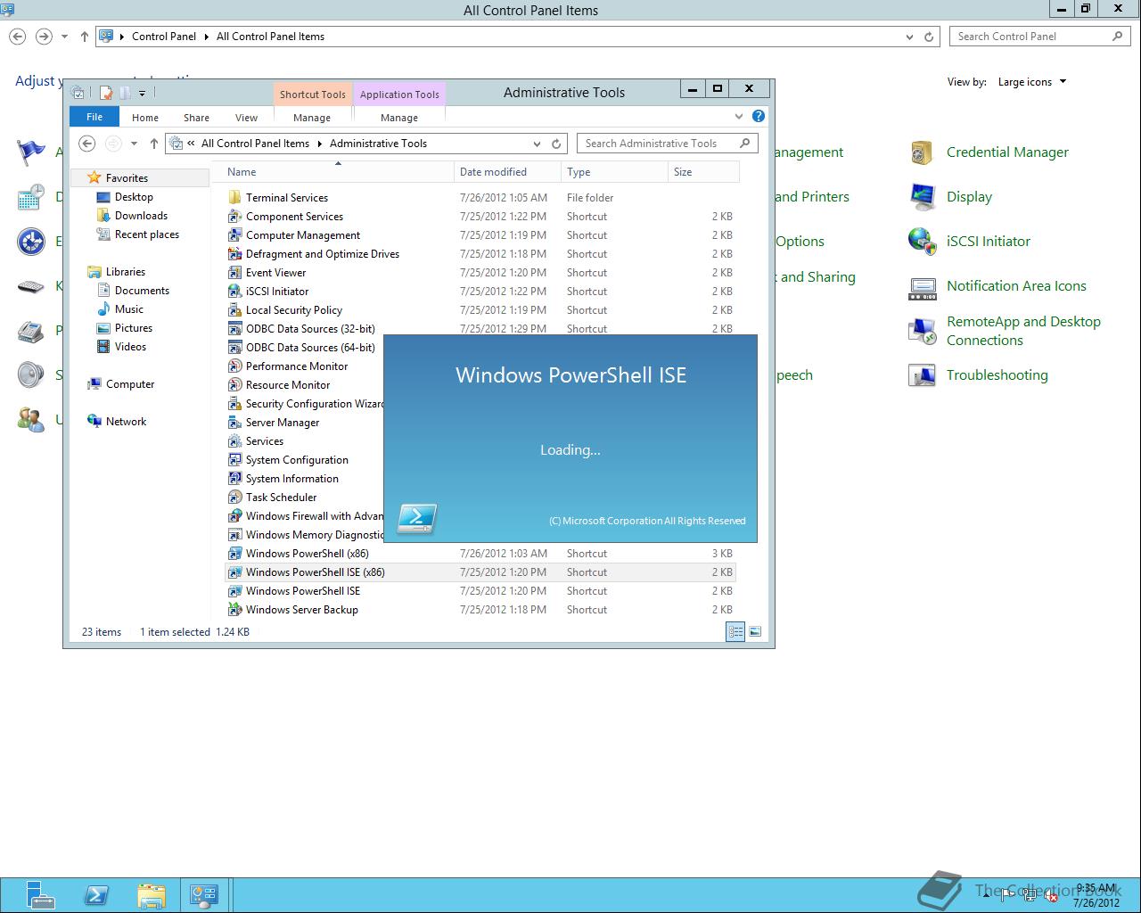Open the View ribbon tab
Viewport: 1141px width, 913px height.
pyautogui.click(x=247, y=118)
